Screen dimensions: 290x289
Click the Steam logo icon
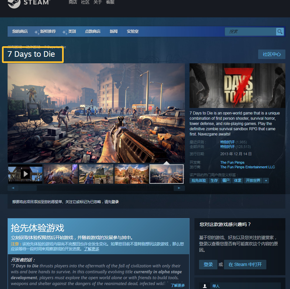[x=14, y=3]
